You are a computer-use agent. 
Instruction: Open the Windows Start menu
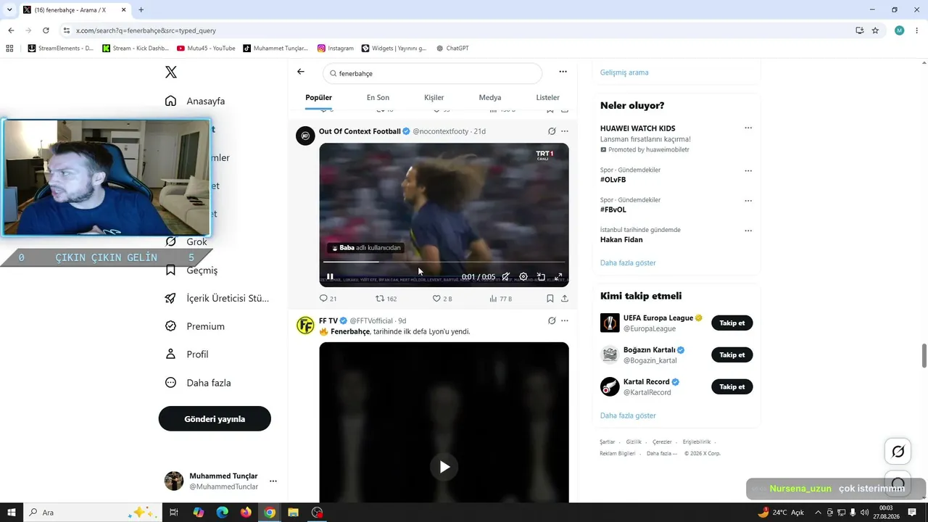click(12, 513)
